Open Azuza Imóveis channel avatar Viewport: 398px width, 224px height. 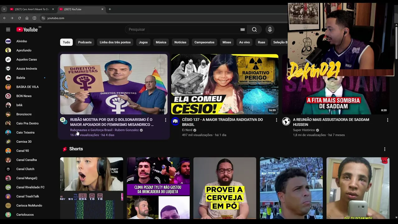tap(8, 69)
